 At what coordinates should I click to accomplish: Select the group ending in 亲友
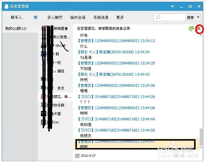click(55, 88)
